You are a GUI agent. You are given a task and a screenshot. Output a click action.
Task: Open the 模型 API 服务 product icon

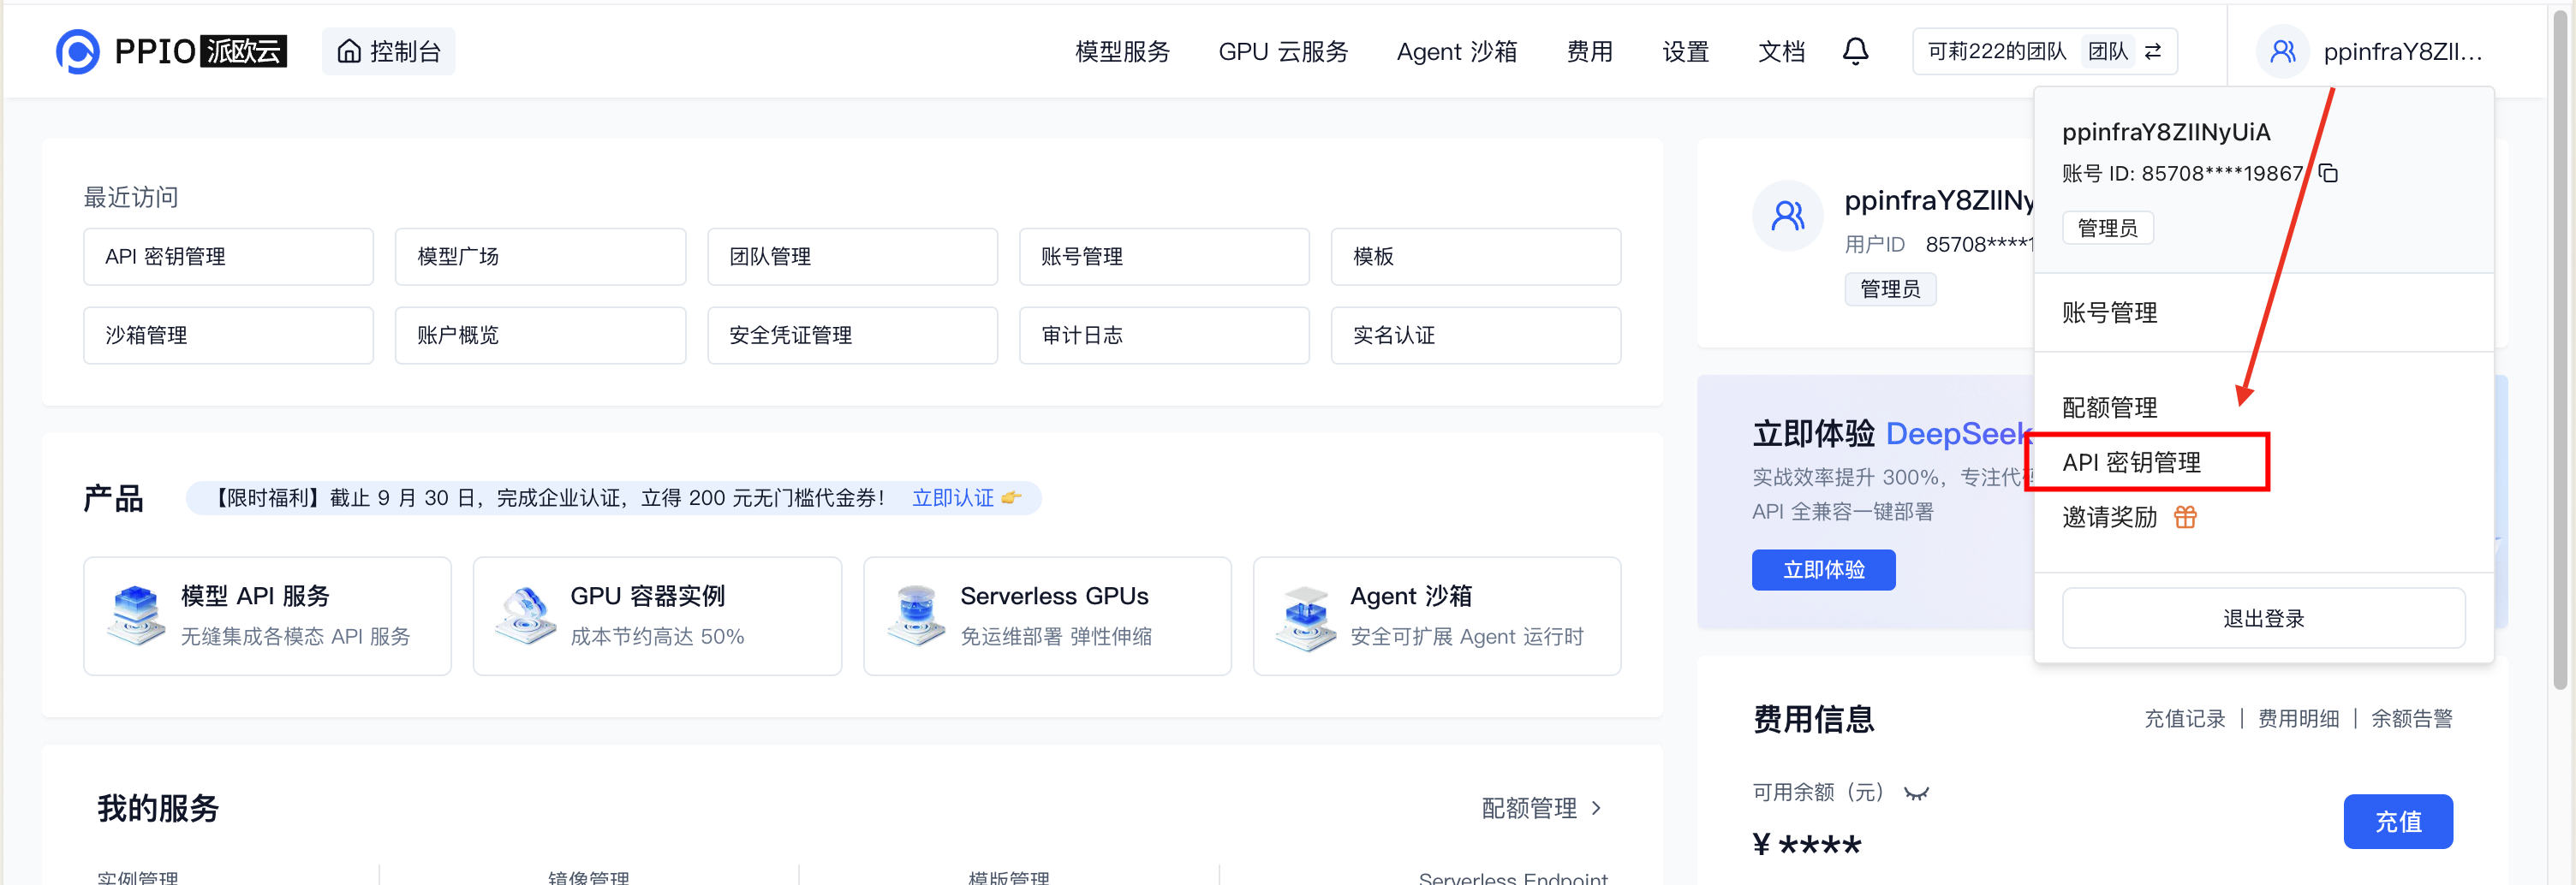(136, 615)
